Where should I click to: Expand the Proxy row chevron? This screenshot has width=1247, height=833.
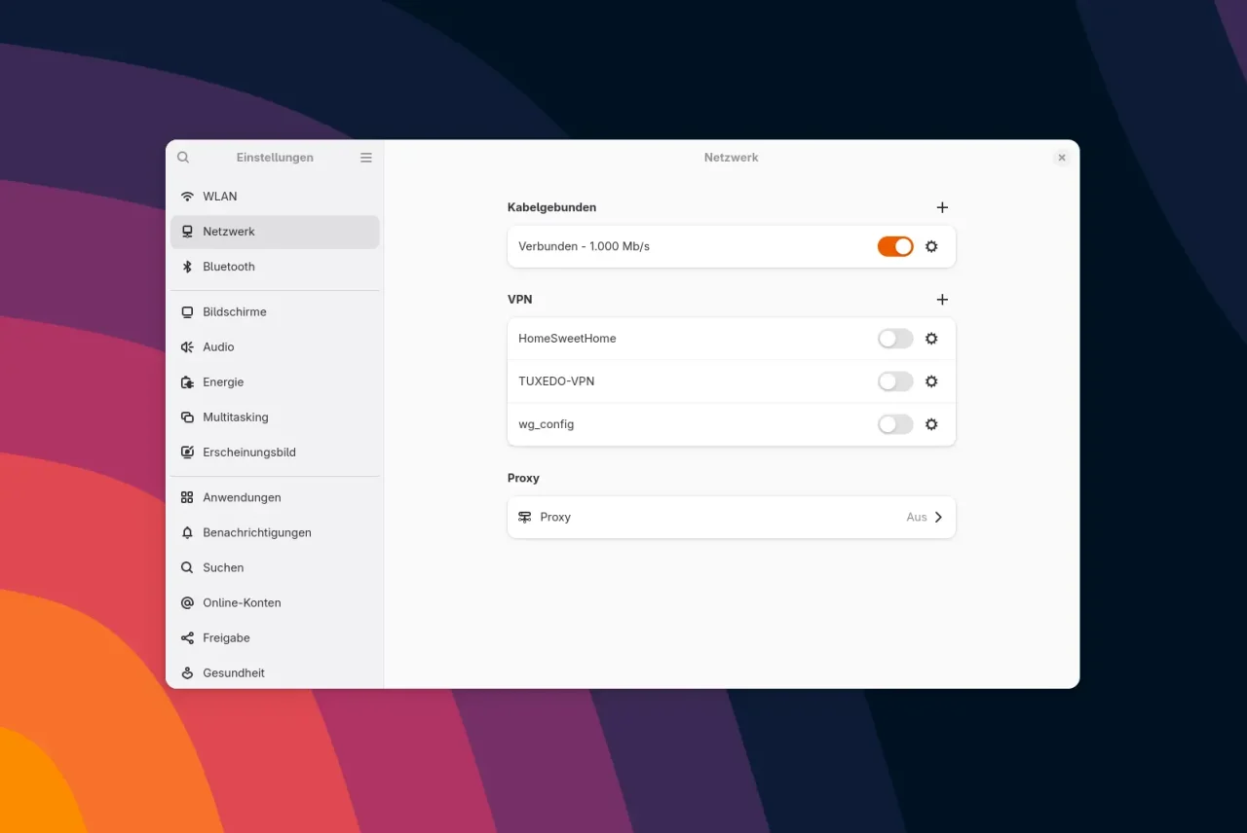pos(938,518)
